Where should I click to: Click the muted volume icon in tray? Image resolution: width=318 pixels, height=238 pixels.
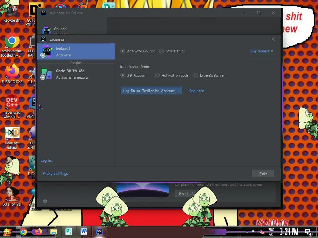pos(262,232)
